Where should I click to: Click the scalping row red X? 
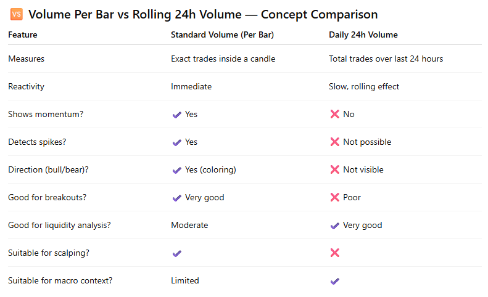tap(334, 253)
